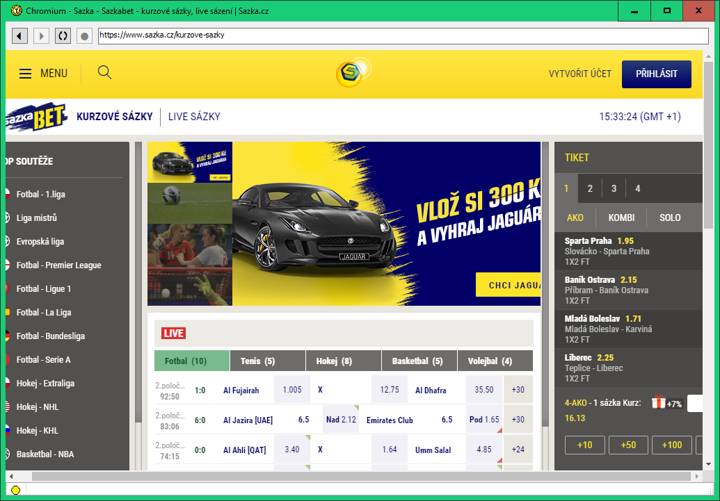Switch to LIVE SÁZKY section

click(194, 117)
